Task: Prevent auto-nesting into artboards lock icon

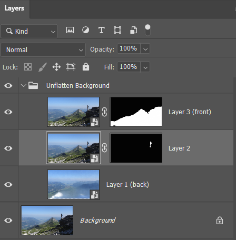Action: 71,67
